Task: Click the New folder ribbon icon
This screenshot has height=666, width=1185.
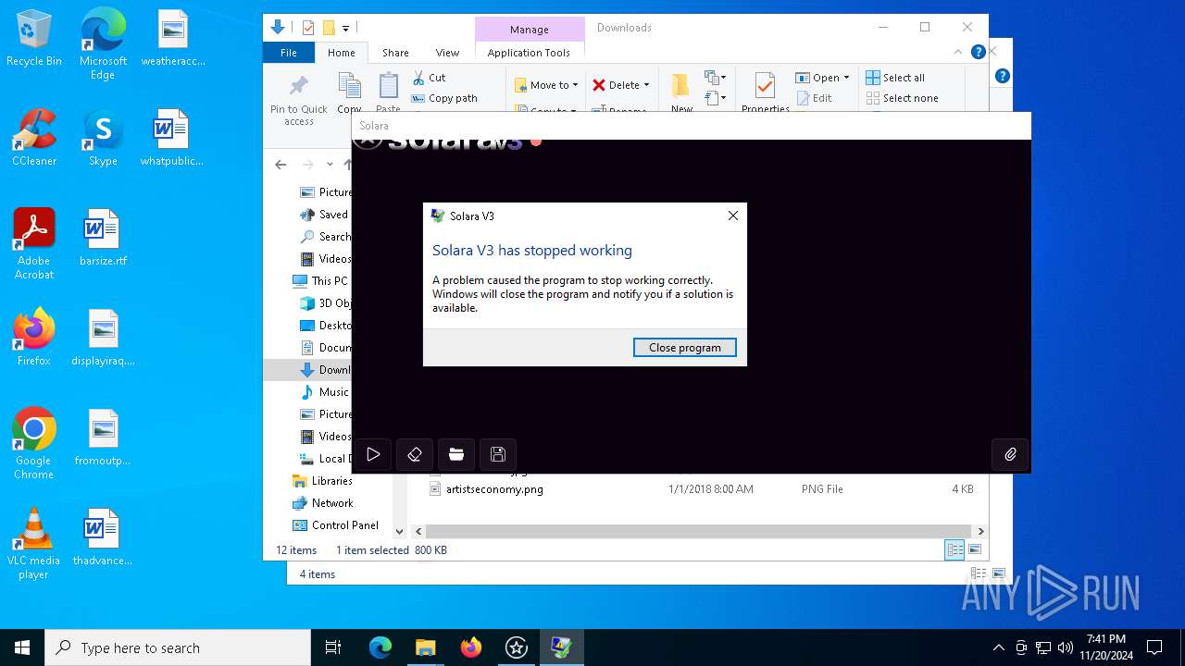Action: [681, 92]
